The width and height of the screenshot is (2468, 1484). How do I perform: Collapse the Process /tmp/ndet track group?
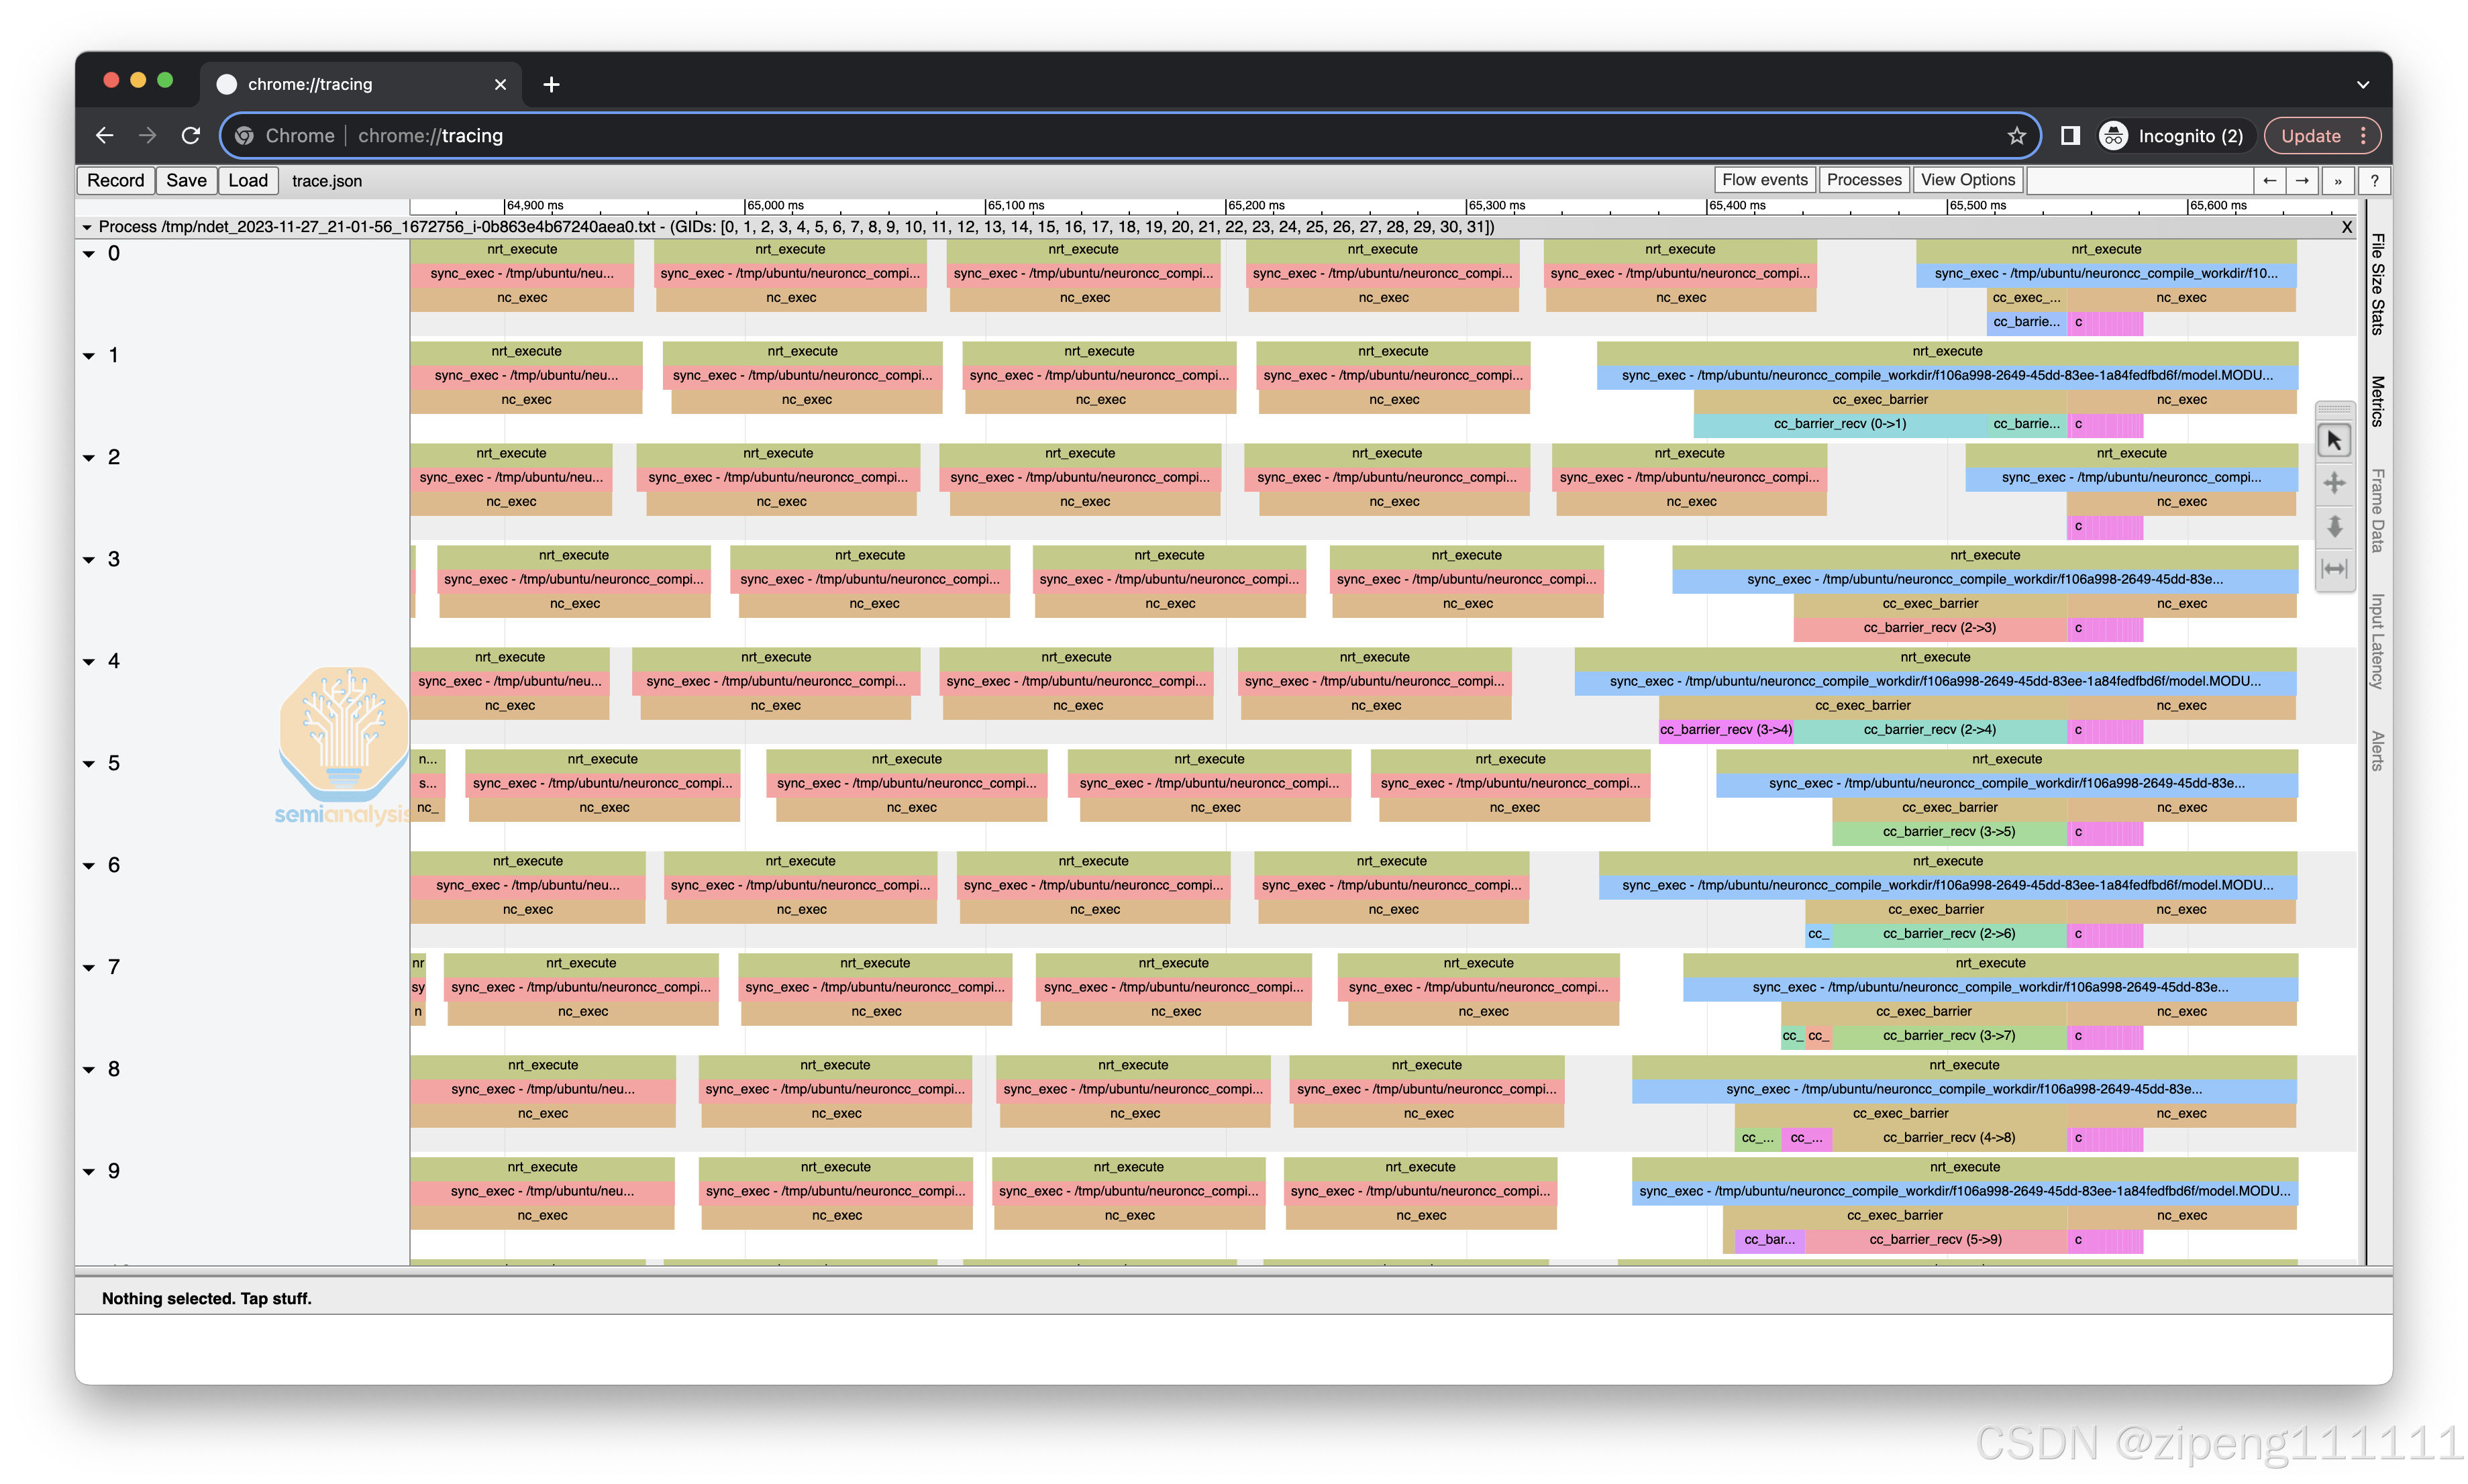click(87, 227)
